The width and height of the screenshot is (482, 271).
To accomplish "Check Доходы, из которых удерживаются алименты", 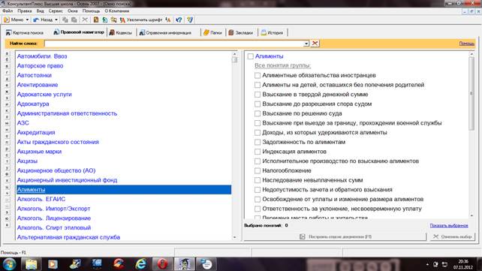I will 258,132.
